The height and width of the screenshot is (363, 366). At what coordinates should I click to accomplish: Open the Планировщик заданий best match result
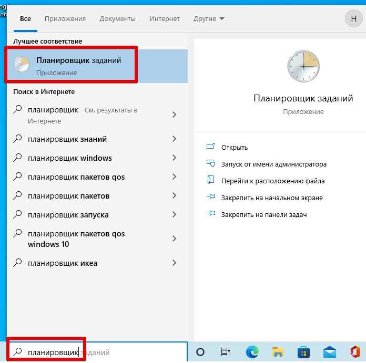pos(97,66)
